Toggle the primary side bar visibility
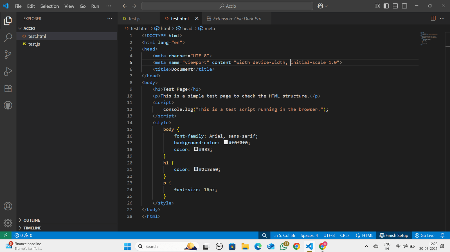The width and height of the screenshot is (450, 252). point(386,6)
